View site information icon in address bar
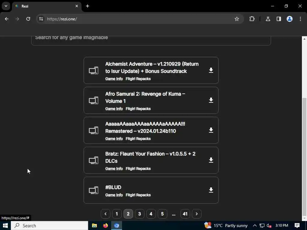Image resolution: width=307 pixels, height=230 pixels. (41, 19)
